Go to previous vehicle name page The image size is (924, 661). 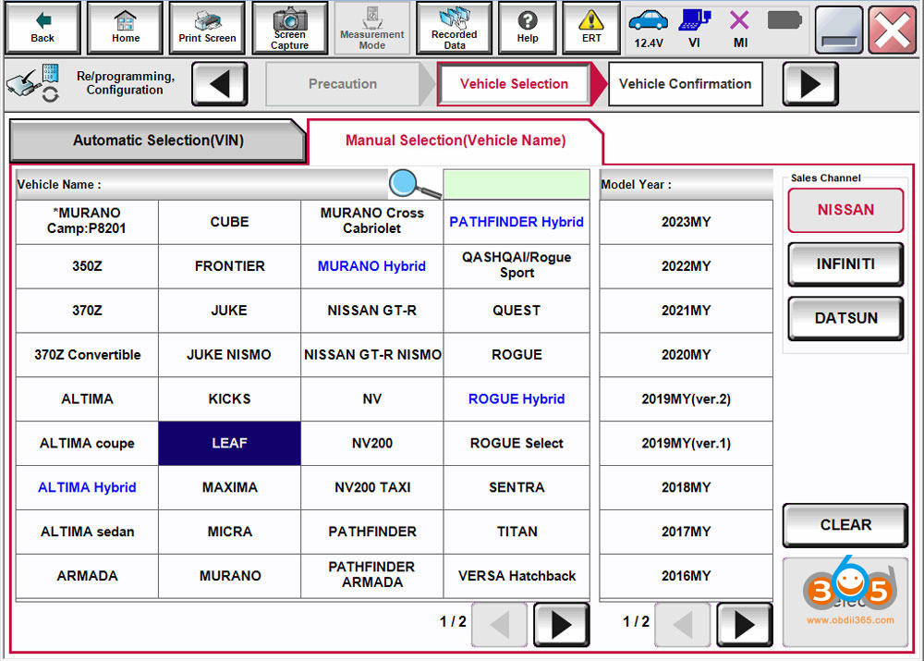500,624
